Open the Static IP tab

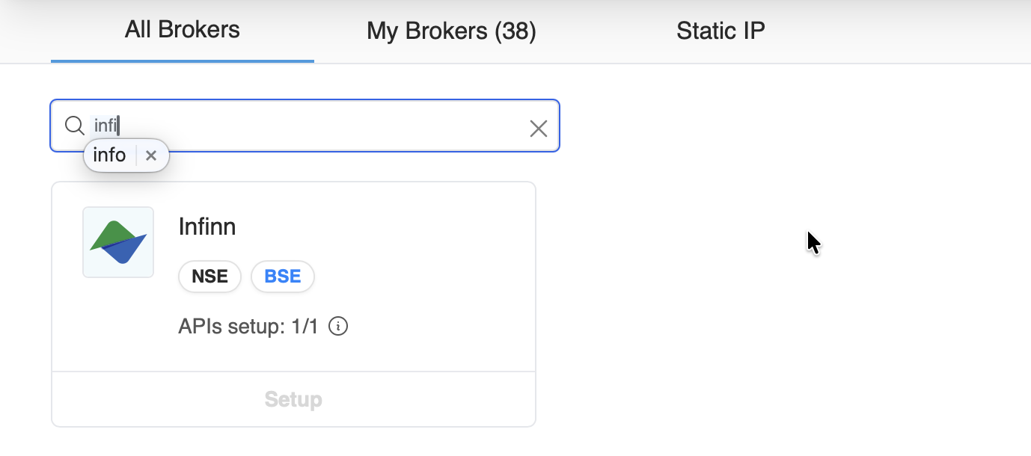point(720,31)
